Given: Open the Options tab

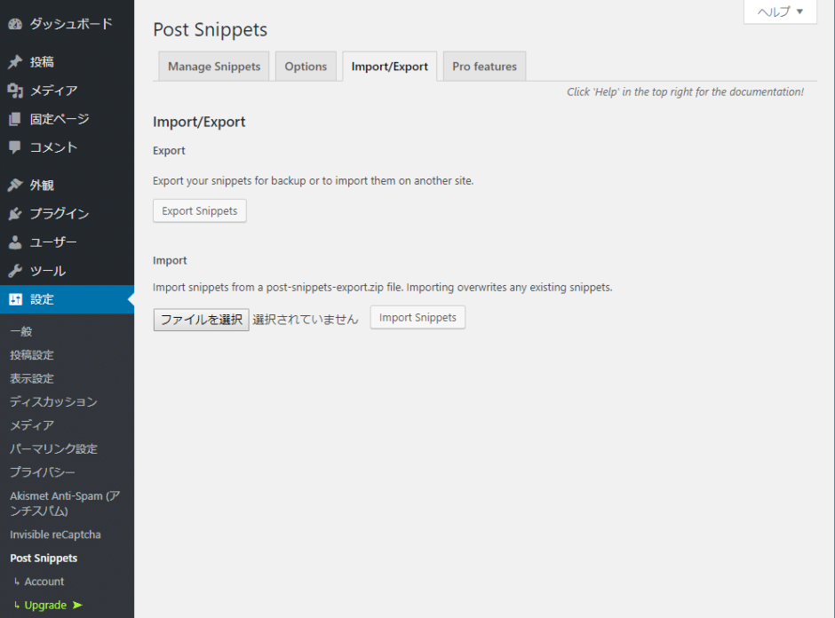Looking at the screenshot, I should [x=306, y=66].
